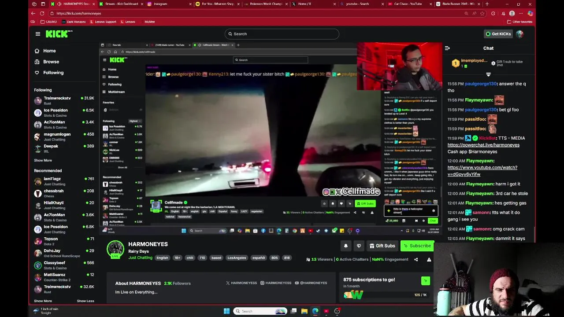
Task: Open browser settings and more menu
Action: click(521, 13)
